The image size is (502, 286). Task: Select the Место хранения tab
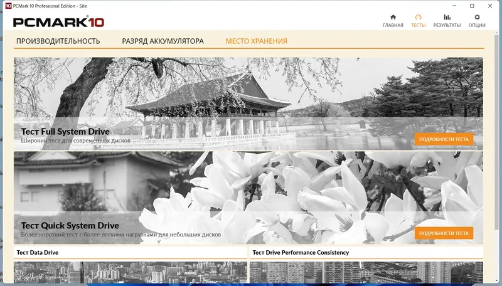pos(256,41)
